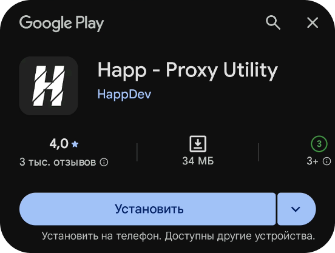Click the blue rating star icon

tap(75, 144)
